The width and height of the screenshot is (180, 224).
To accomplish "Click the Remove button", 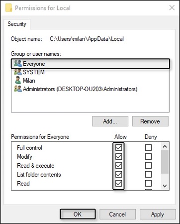I will 150,121.
